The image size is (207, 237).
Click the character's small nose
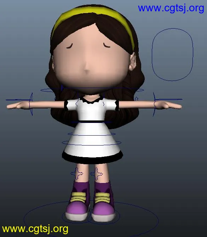point(87,70)
